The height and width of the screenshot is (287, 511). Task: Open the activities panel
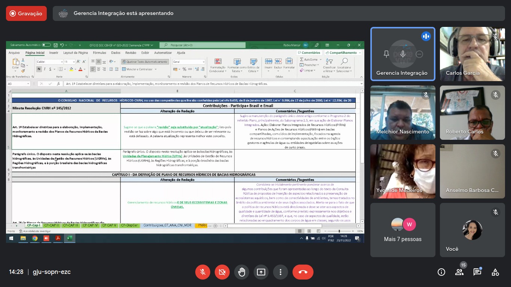coord(495,272)
